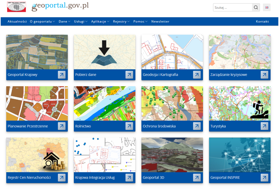Screen dimensions: 279x190
Task: Expand the Rejestry dropdown menu
Action: [x=121, y=21]
